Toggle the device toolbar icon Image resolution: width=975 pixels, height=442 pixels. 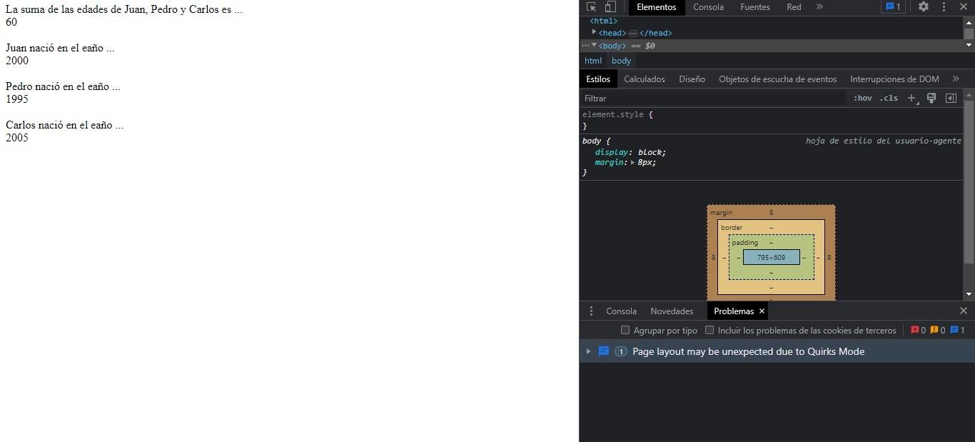pyautogui.click(x=610, y=7)
